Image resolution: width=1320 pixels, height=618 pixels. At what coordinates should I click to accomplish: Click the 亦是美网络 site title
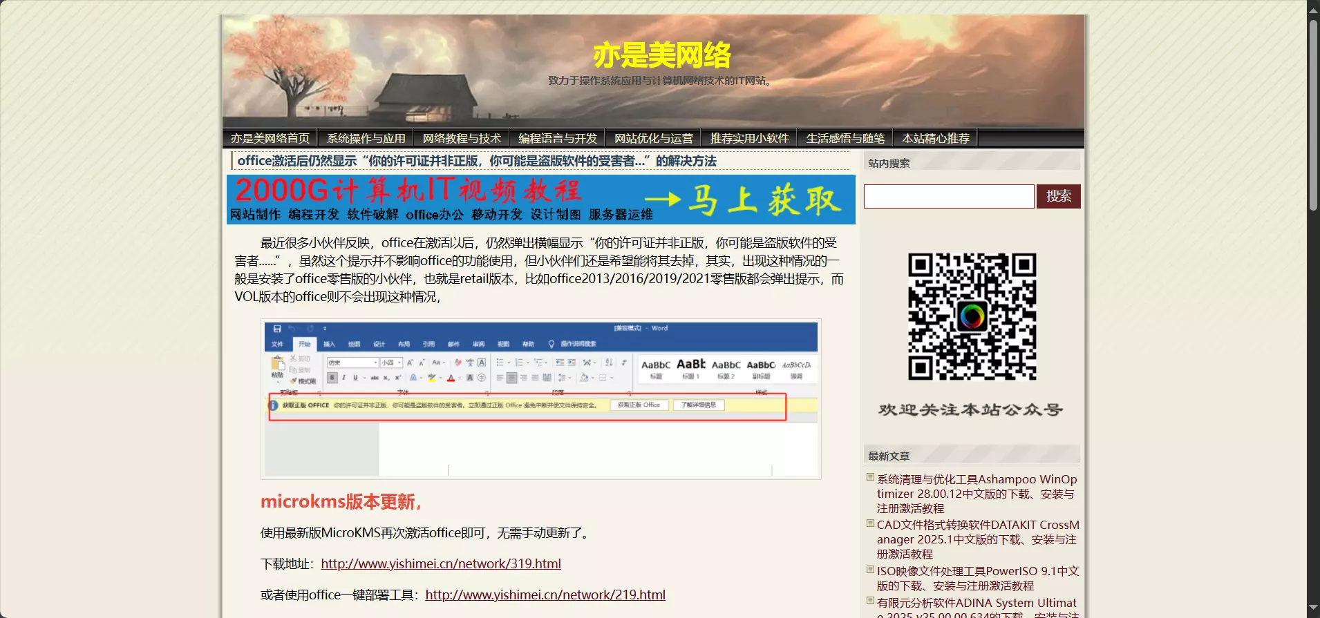pos(661,55)
